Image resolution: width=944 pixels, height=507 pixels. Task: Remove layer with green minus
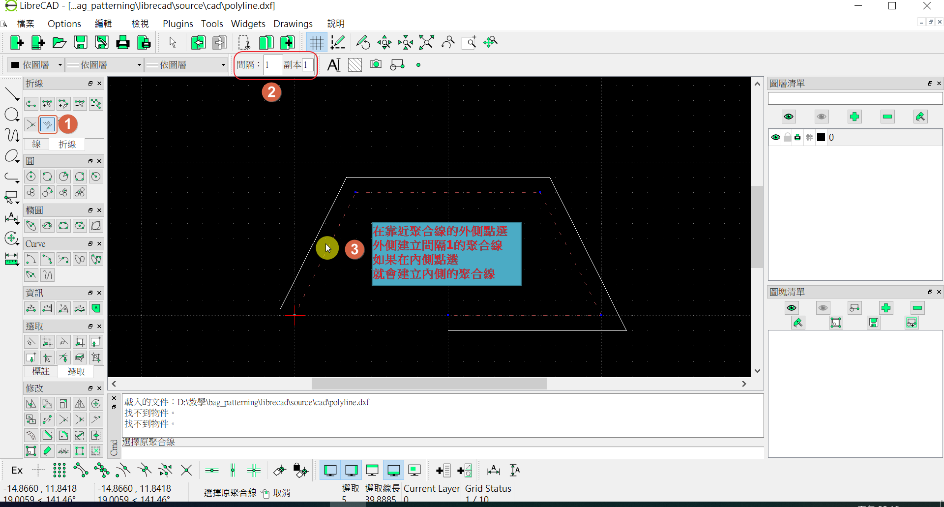pos(887,117)
